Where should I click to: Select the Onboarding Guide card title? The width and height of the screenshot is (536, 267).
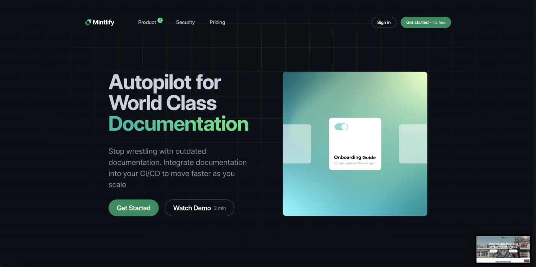pyautogui.click(x=355, y=157)
